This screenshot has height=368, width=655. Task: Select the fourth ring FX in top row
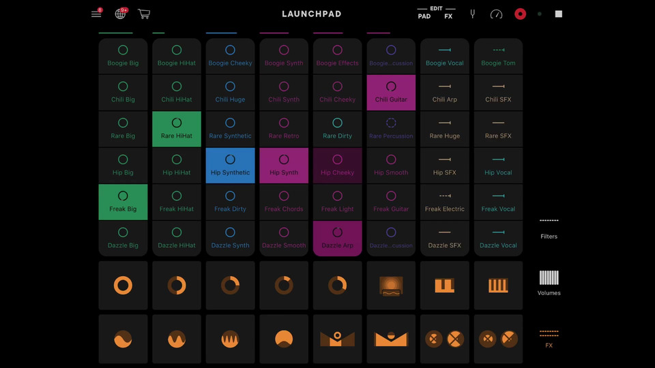284,286
